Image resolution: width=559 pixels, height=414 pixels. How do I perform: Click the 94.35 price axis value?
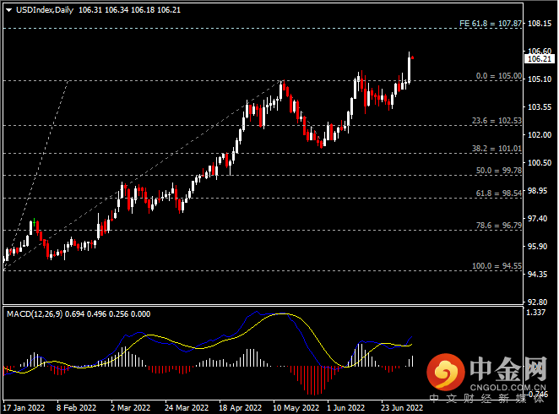coord(537,275)
